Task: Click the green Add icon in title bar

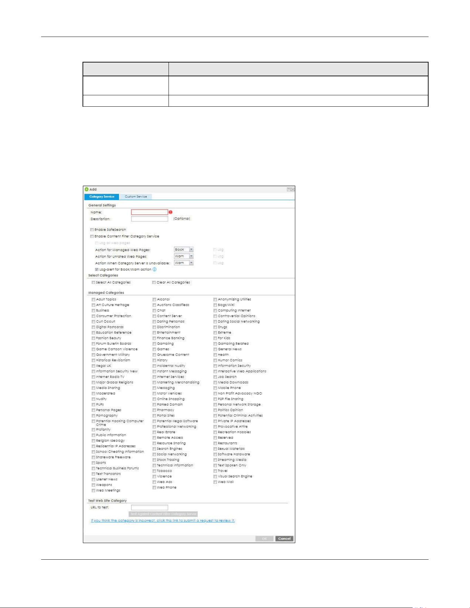Action: click(x=86, y=189)
